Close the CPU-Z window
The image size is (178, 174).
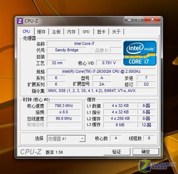point(152,19)
